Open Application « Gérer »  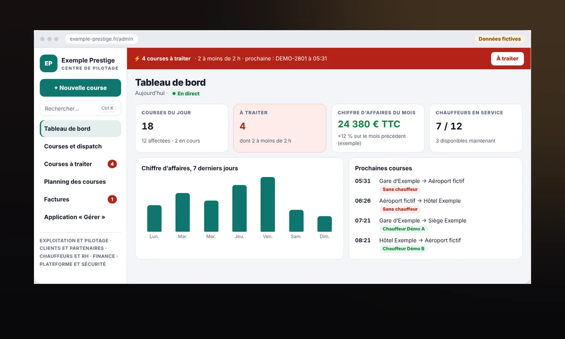[x=81, y=217]
